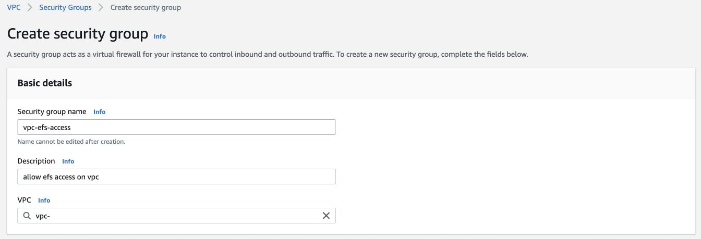
Task: Click the 'Name cannot be edited' hint text
Action: coord(71,142)
